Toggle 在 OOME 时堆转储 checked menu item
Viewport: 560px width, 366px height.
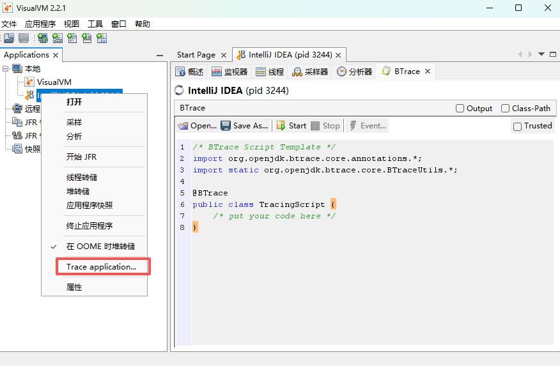coord(95,246)
